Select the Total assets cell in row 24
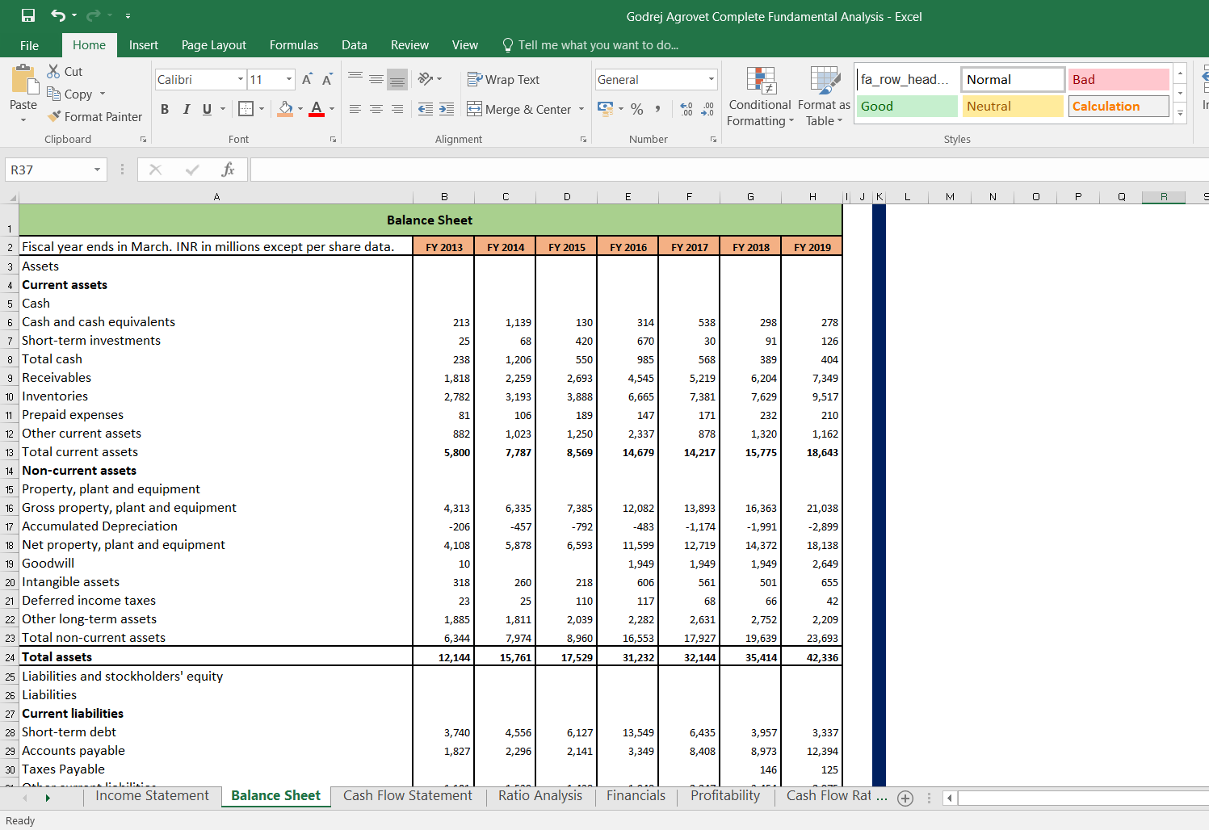This screenshot has width=1209, height=830. pos(216,656)
